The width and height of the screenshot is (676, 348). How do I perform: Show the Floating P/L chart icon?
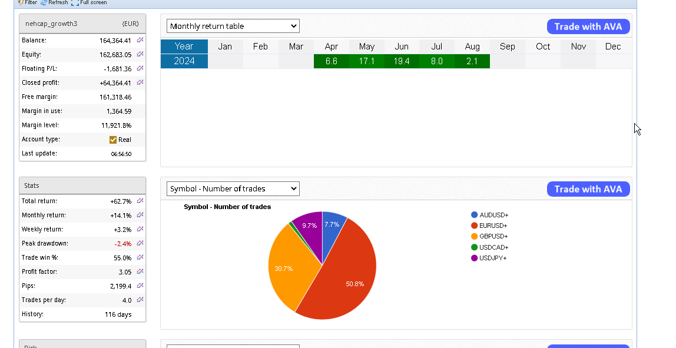[x=140, y=68]
